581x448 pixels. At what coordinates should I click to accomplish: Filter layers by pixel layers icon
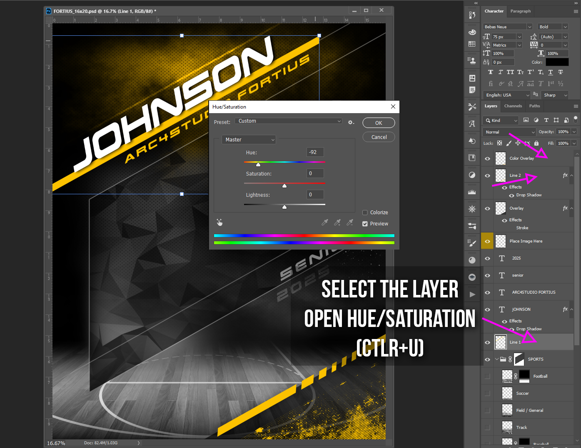[x=526, y=120]
